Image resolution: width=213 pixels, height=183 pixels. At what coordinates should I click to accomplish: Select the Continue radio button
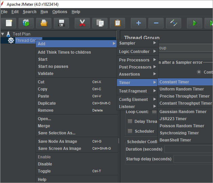(x=199, y=72)
